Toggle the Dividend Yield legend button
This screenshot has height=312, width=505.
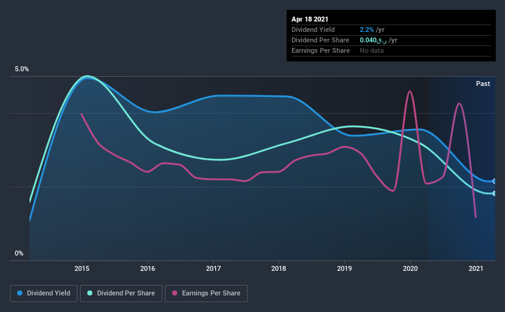(x=44, y=294)
